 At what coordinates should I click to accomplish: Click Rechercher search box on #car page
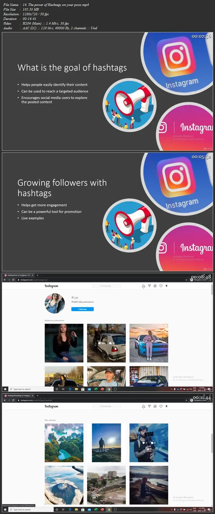pyautogui.click(x=107, y=286)
